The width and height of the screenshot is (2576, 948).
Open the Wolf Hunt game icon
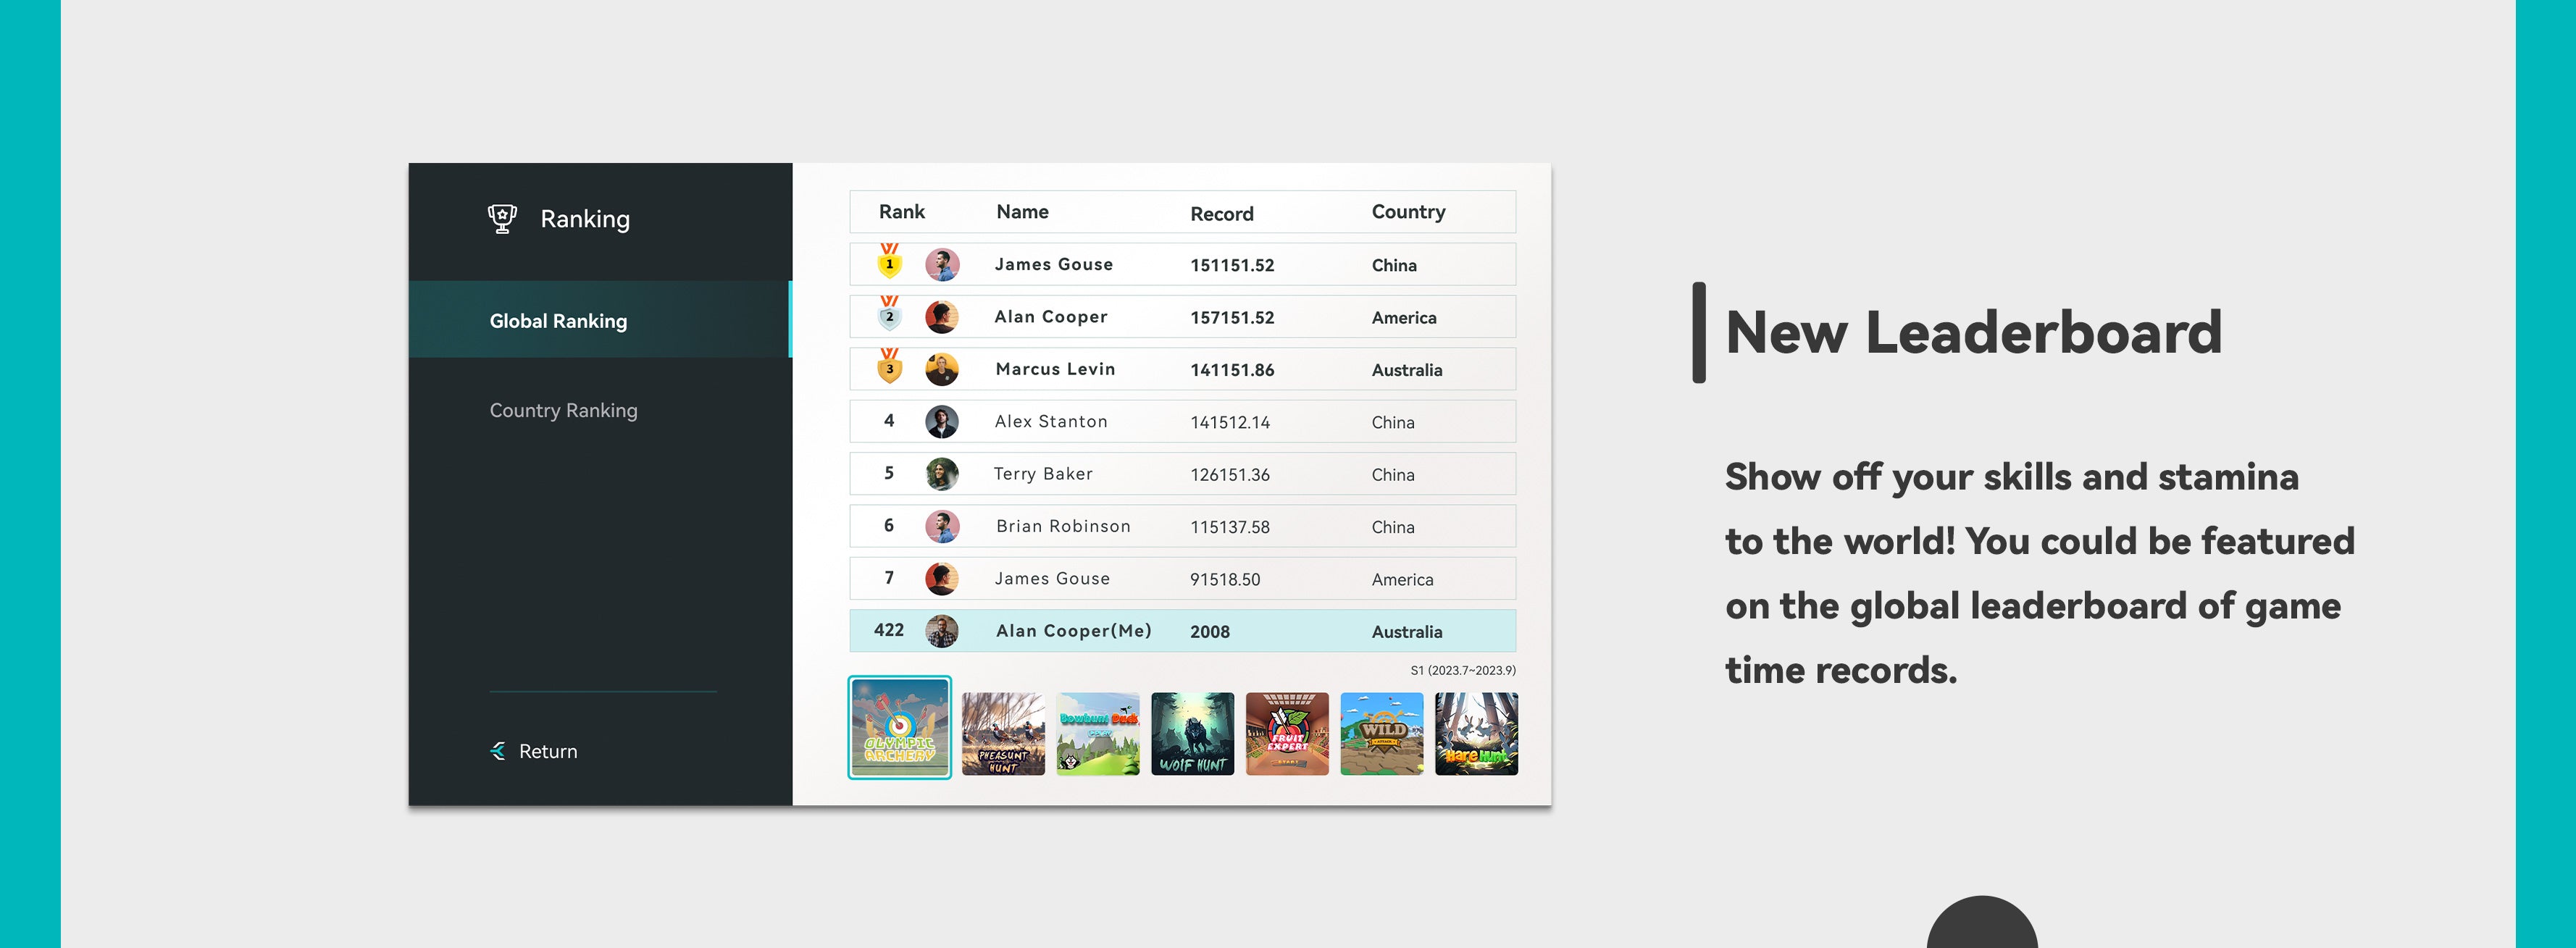coord(1192,733)
